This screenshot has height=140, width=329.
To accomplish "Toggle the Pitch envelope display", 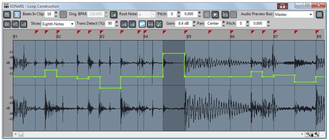I will 158,24.
